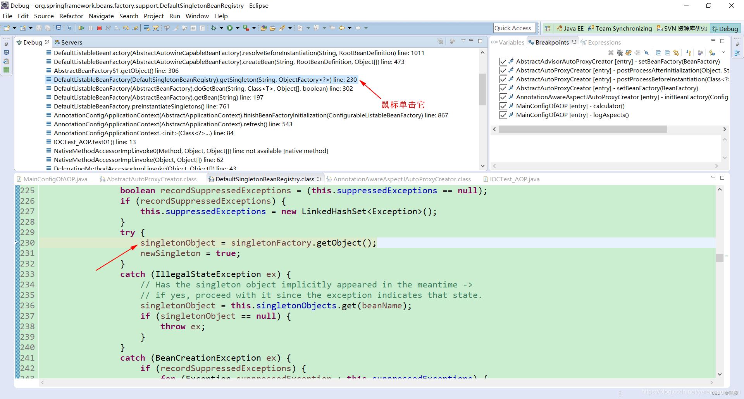Uncheck MainConfigOfAOP calculator() breakpoint
Image resolution: width=744 pixels, height=399 pixels.
coord(503,106)
